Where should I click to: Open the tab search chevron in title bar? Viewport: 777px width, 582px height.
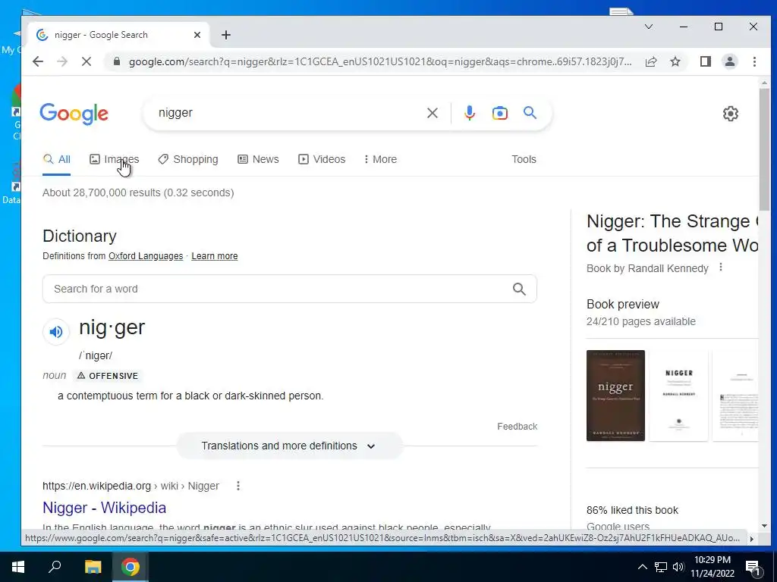pos(649,27)
